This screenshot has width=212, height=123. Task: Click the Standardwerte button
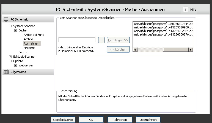coord(63,120)
